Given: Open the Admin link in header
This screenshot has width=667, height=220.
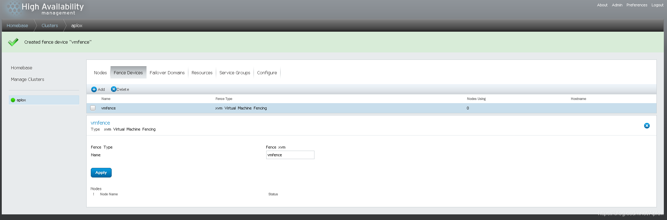Looking at the screenshot, I should click(x=617, y=5).
